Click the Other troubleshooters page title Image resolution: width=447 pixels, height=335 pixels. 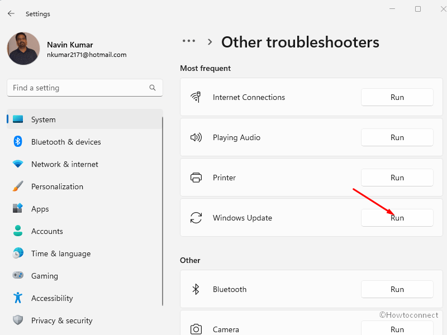[x=300, y=42]
